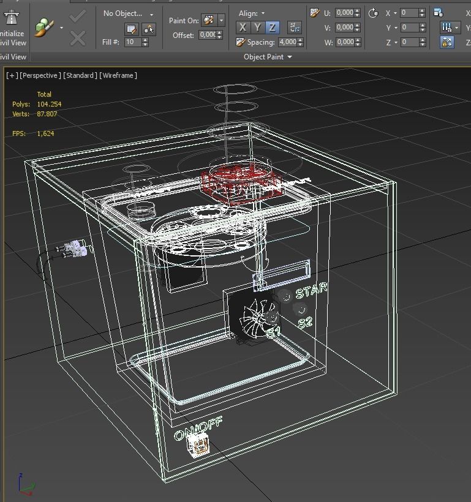The width and height of the screenshot is (471, 502).
Task: Click the Spacing brush icon
Action: [240, 42]
